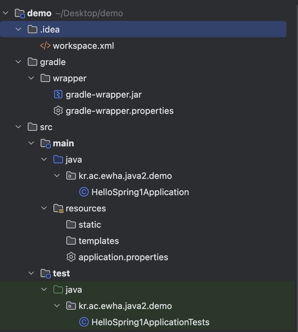Click the test module folder icon
298x332 pixels.
click(45, 273)
